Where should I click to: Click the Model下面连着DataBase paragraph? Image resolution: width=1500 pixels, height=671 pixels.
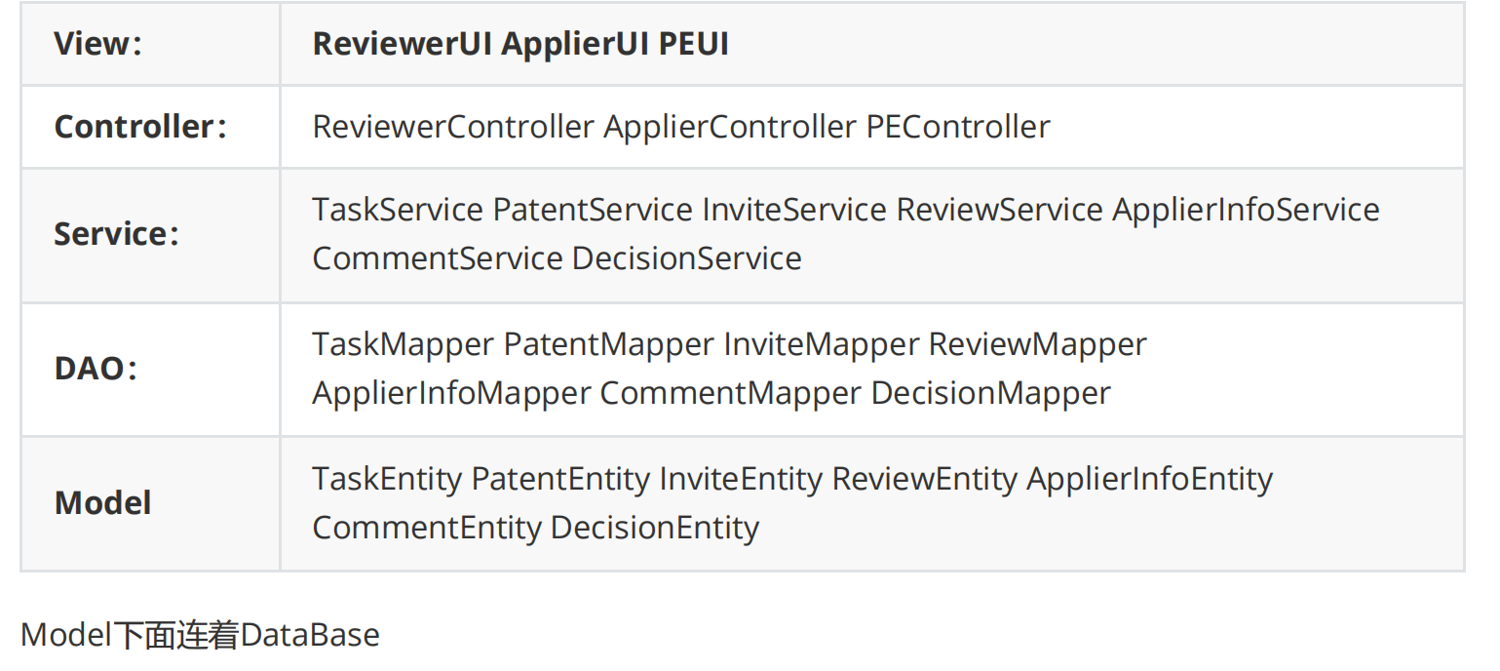click(200, 635)
